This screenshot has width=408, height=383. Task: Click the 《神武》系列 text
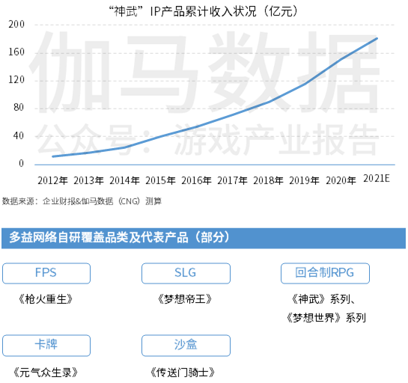coord(323,299)
